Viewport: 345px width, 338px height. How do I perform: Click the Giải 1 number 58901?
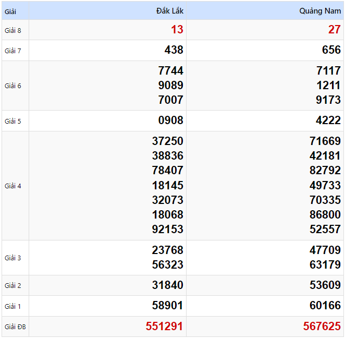[168, 306]
